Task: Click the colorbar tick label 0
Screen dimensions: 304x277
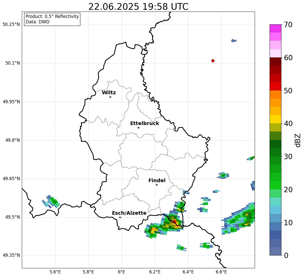Action: click(x=286, y=255)
